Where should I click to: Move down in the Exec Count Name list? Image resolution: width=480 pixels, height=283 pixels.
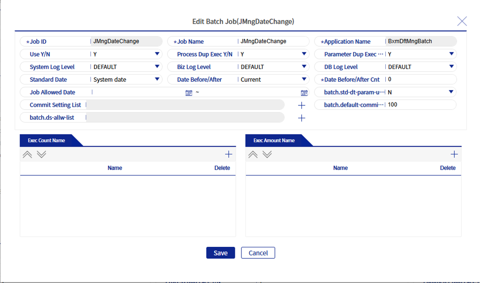41,154
